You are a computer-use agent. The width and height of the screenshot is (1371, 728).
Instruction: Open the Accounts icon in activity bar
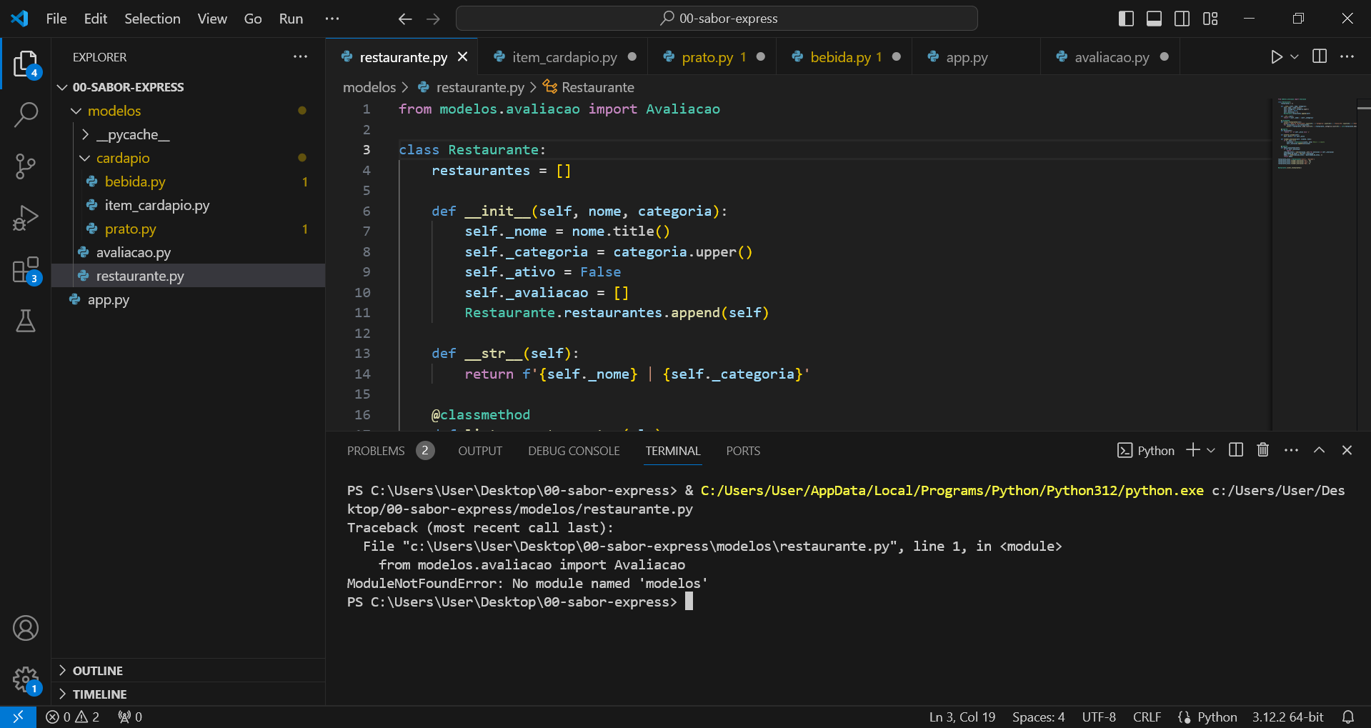26,628
